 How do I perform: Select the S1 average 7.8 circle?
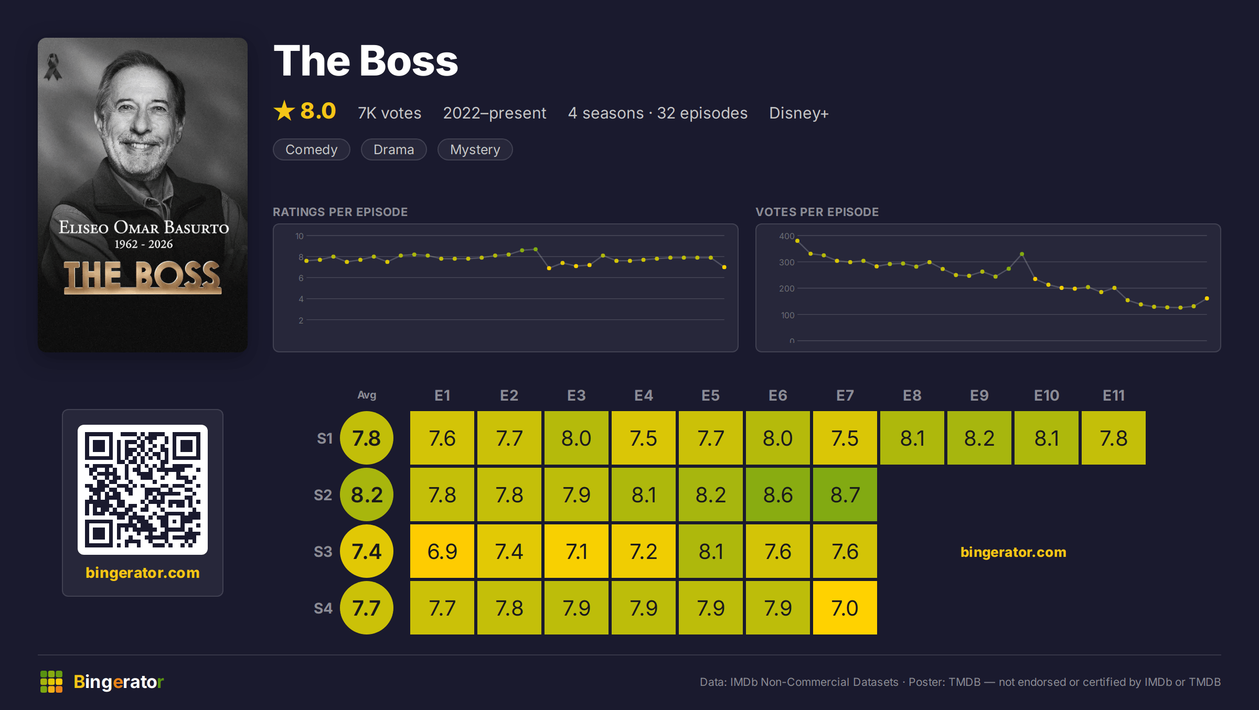pos(367,438)
